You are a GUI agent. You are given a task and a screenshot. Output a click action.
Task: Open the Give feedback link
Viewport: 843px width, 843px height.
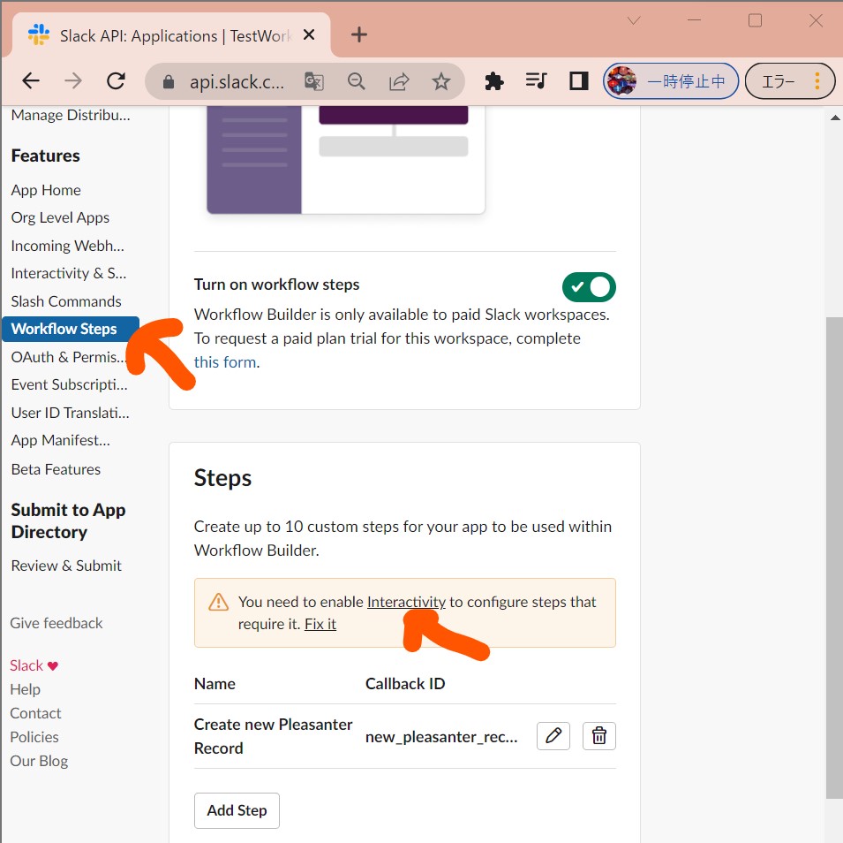[56, 623]
